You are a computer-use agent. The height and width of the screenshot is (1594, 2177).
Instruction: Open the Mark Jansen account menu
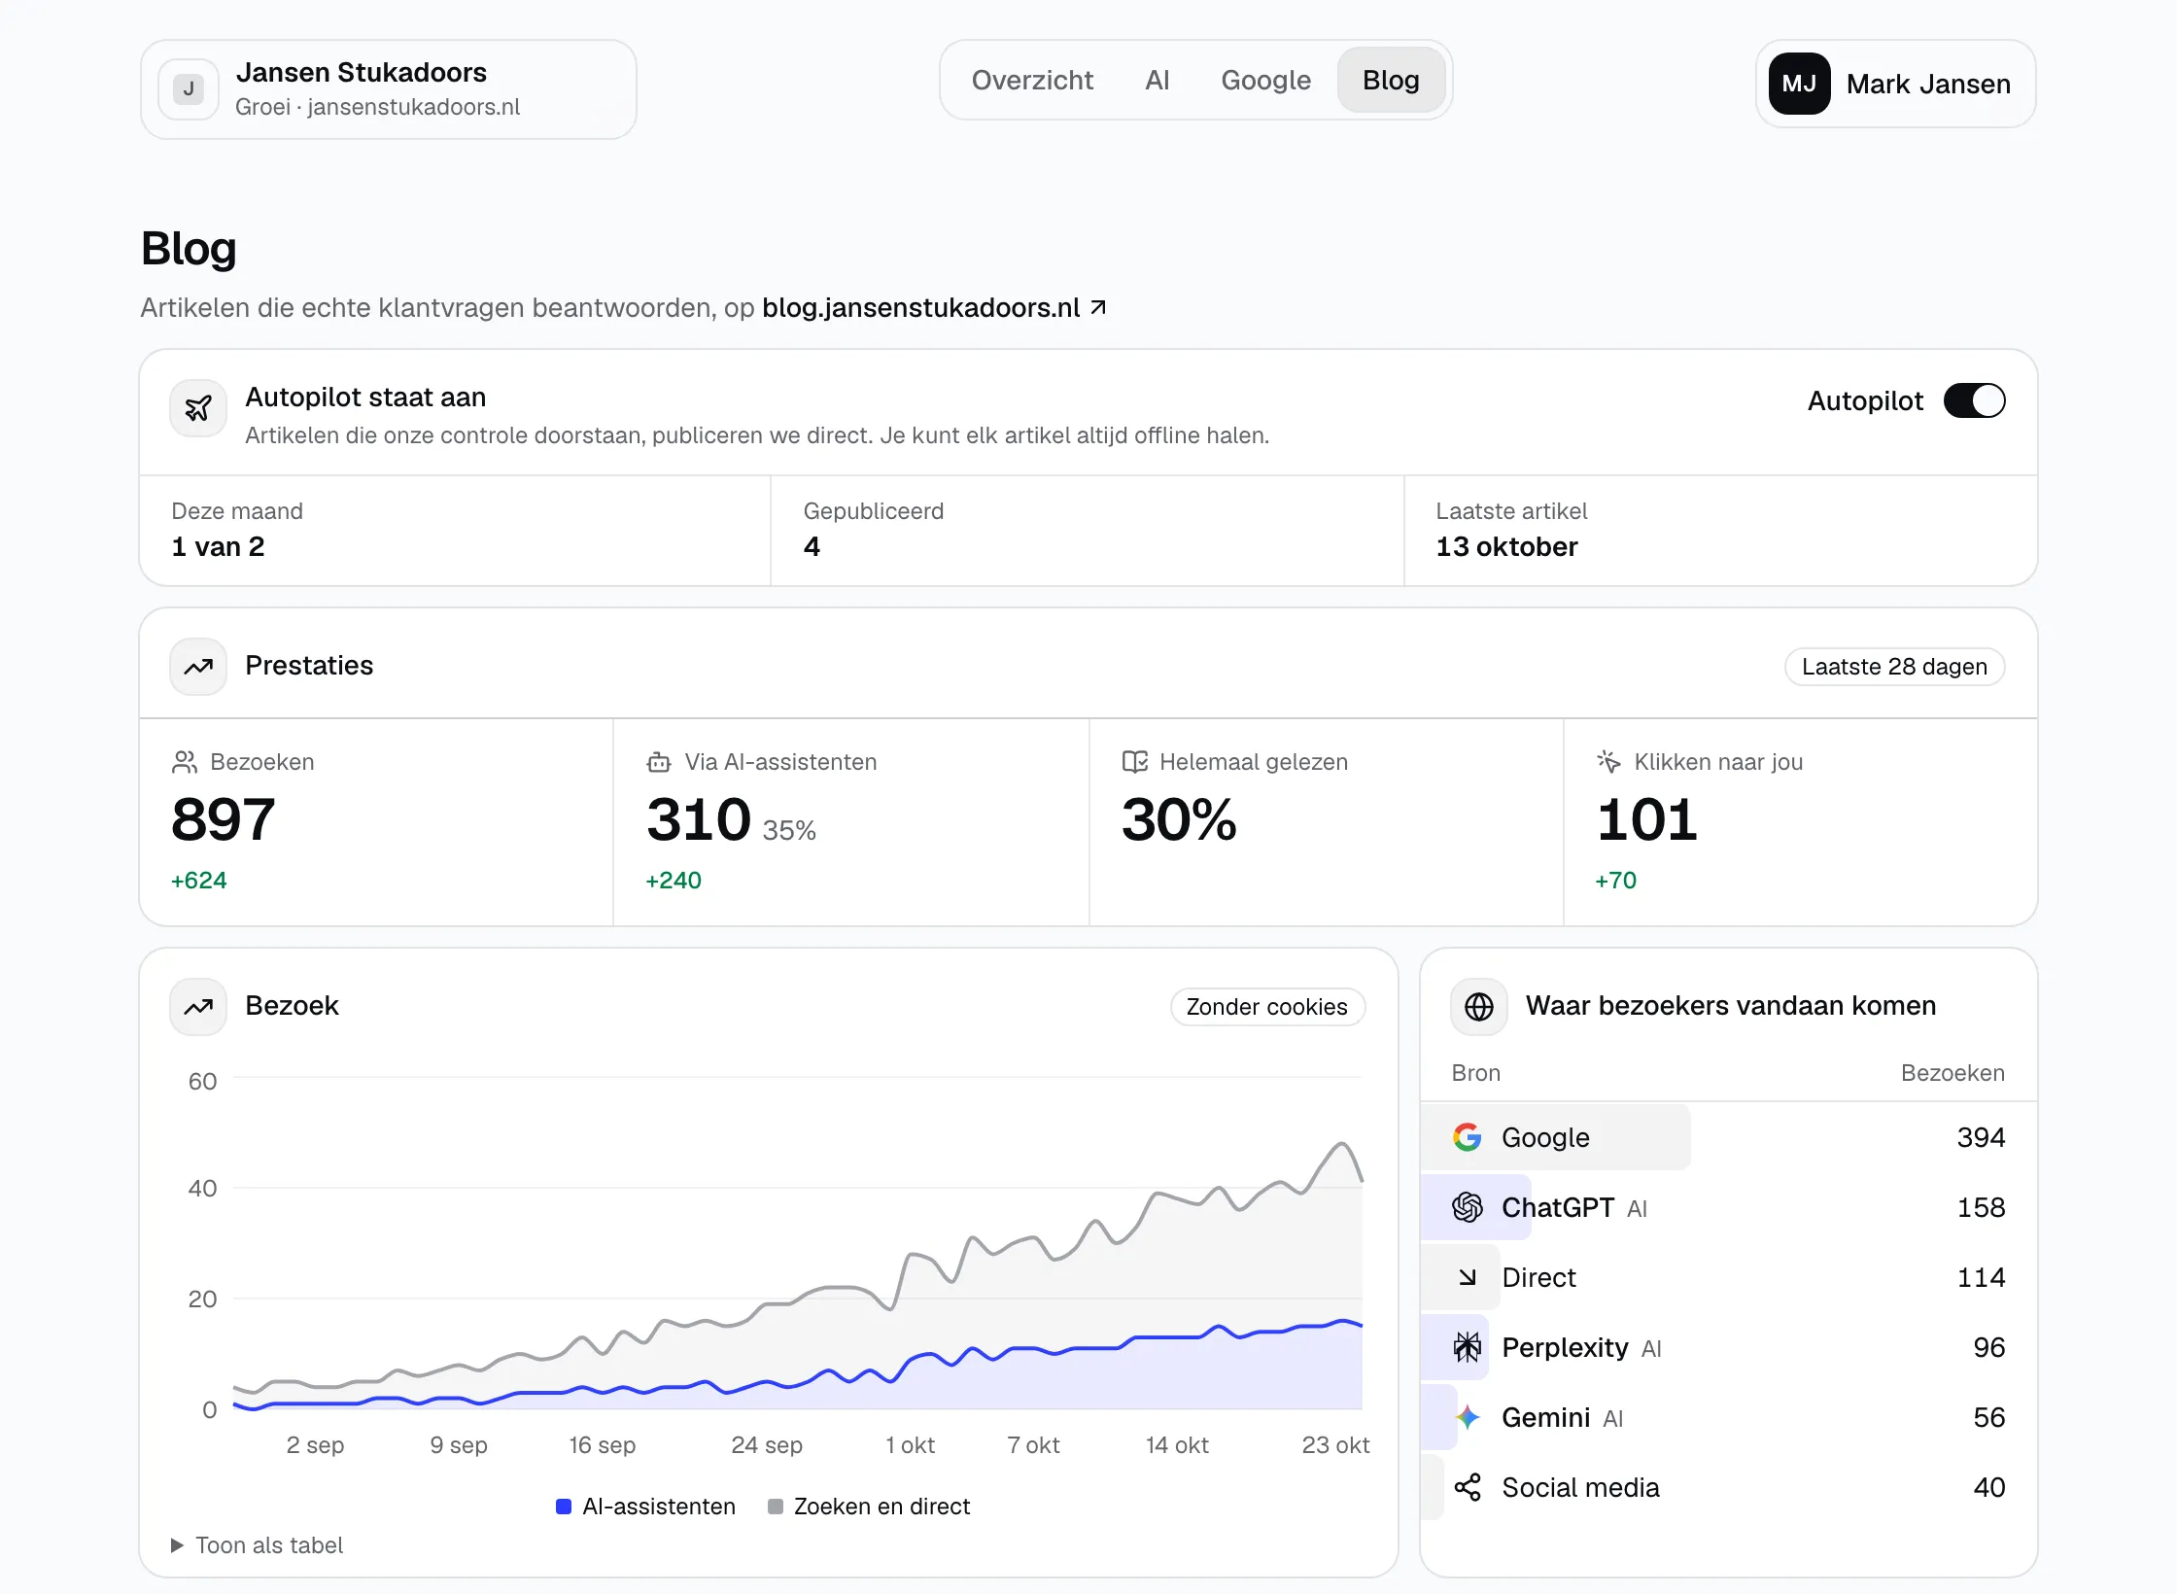[x=1896, y=84]
